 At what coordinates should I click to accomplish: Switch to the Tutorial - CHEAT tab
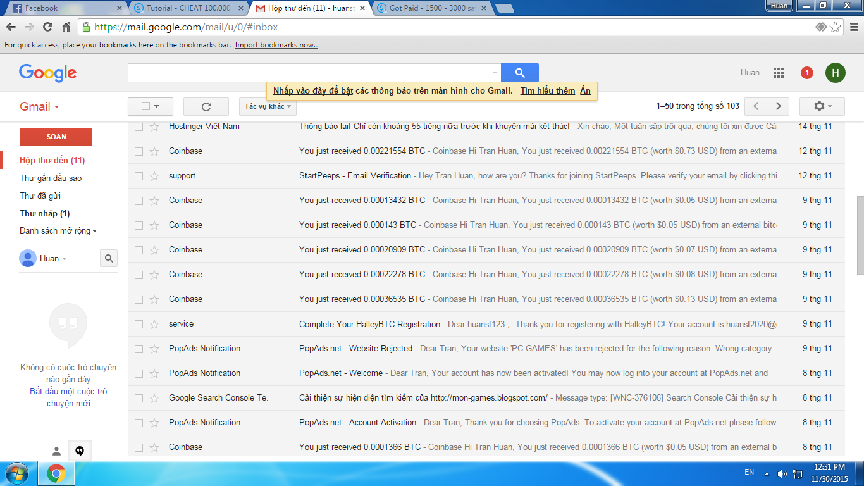coord(188,8)
